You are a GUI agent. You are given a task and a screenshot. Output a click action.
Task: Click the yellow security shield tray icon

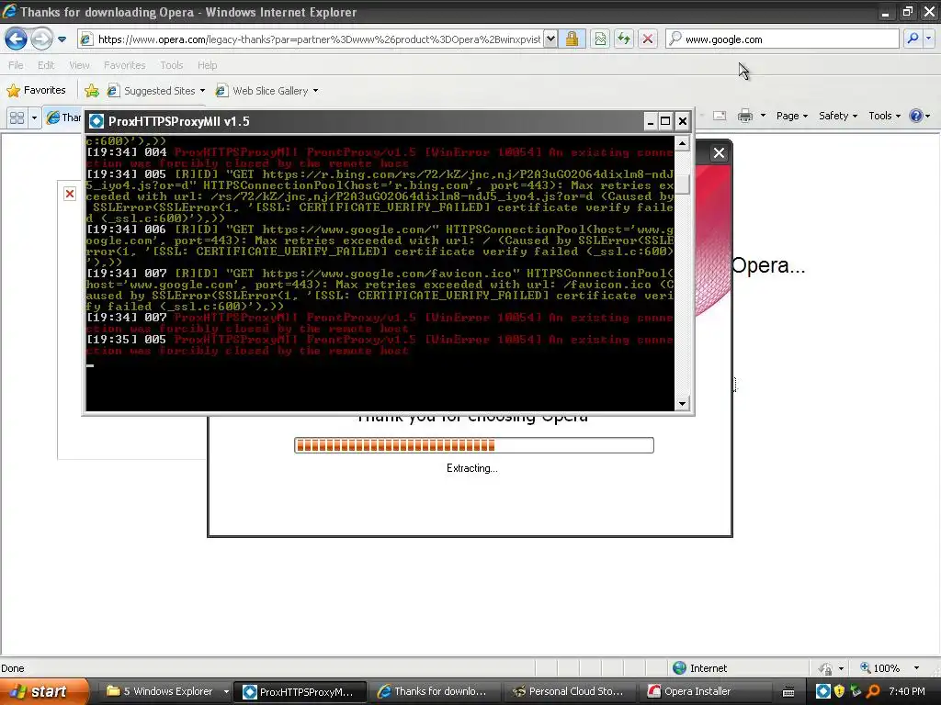[x=840, y=691]
